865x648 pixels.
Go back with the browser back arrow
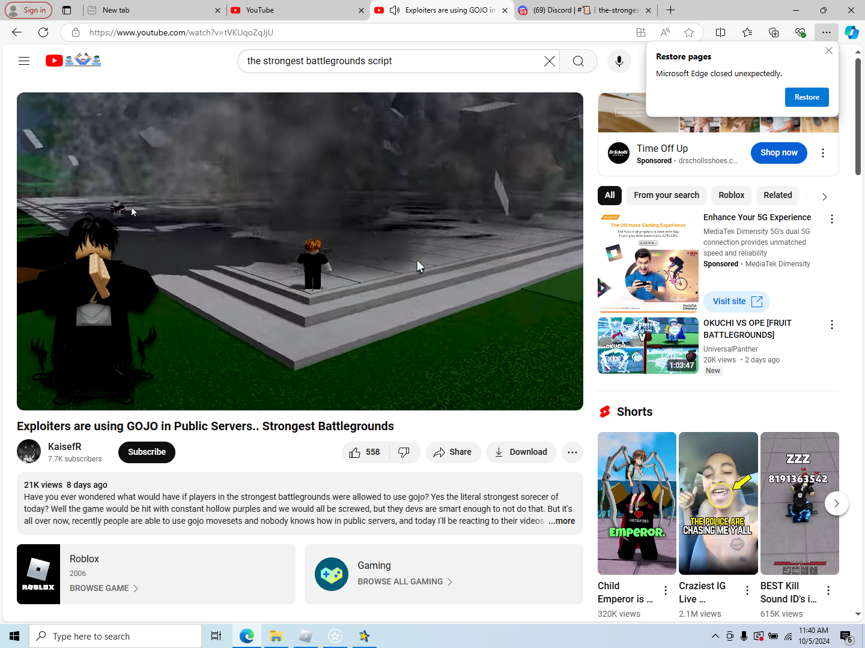[17, 32]
